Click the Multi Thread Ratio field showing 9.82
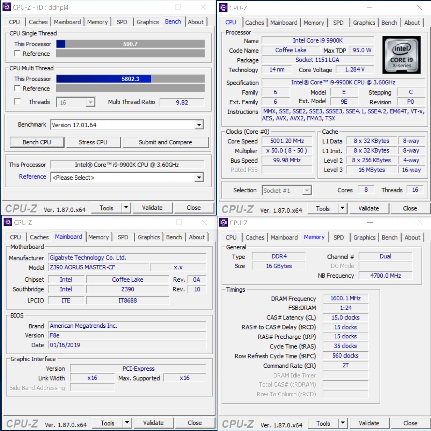 click(182, 102)
